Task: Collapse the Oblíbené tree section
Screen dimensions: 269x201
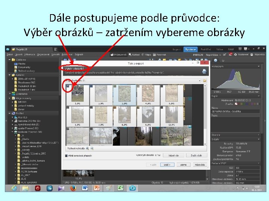Action: point(9,60)
